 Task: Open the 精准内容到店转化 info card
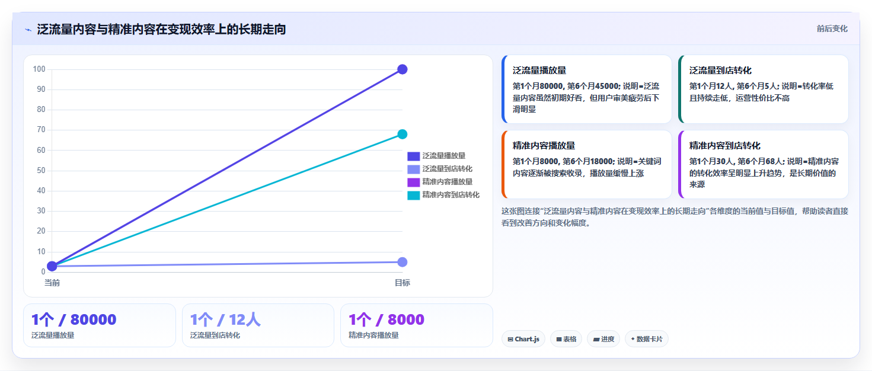(763, 165)
